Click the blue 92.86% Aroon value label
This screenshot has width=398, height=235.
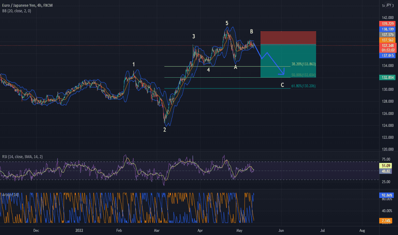[387, 195]
